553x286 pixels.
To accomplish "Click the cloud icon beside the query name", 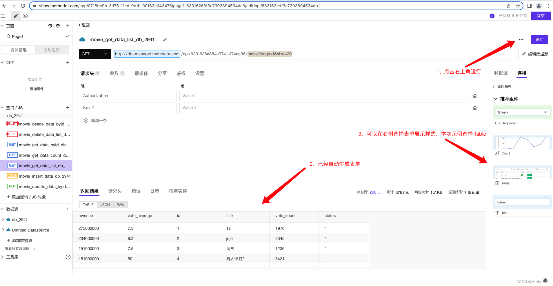I will tap(82, 39).
